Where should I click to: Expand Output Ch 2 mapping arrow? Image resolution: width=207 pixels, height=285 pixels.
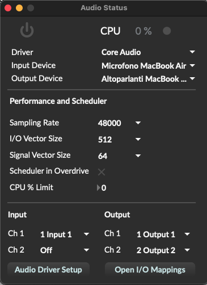[187, 250]
